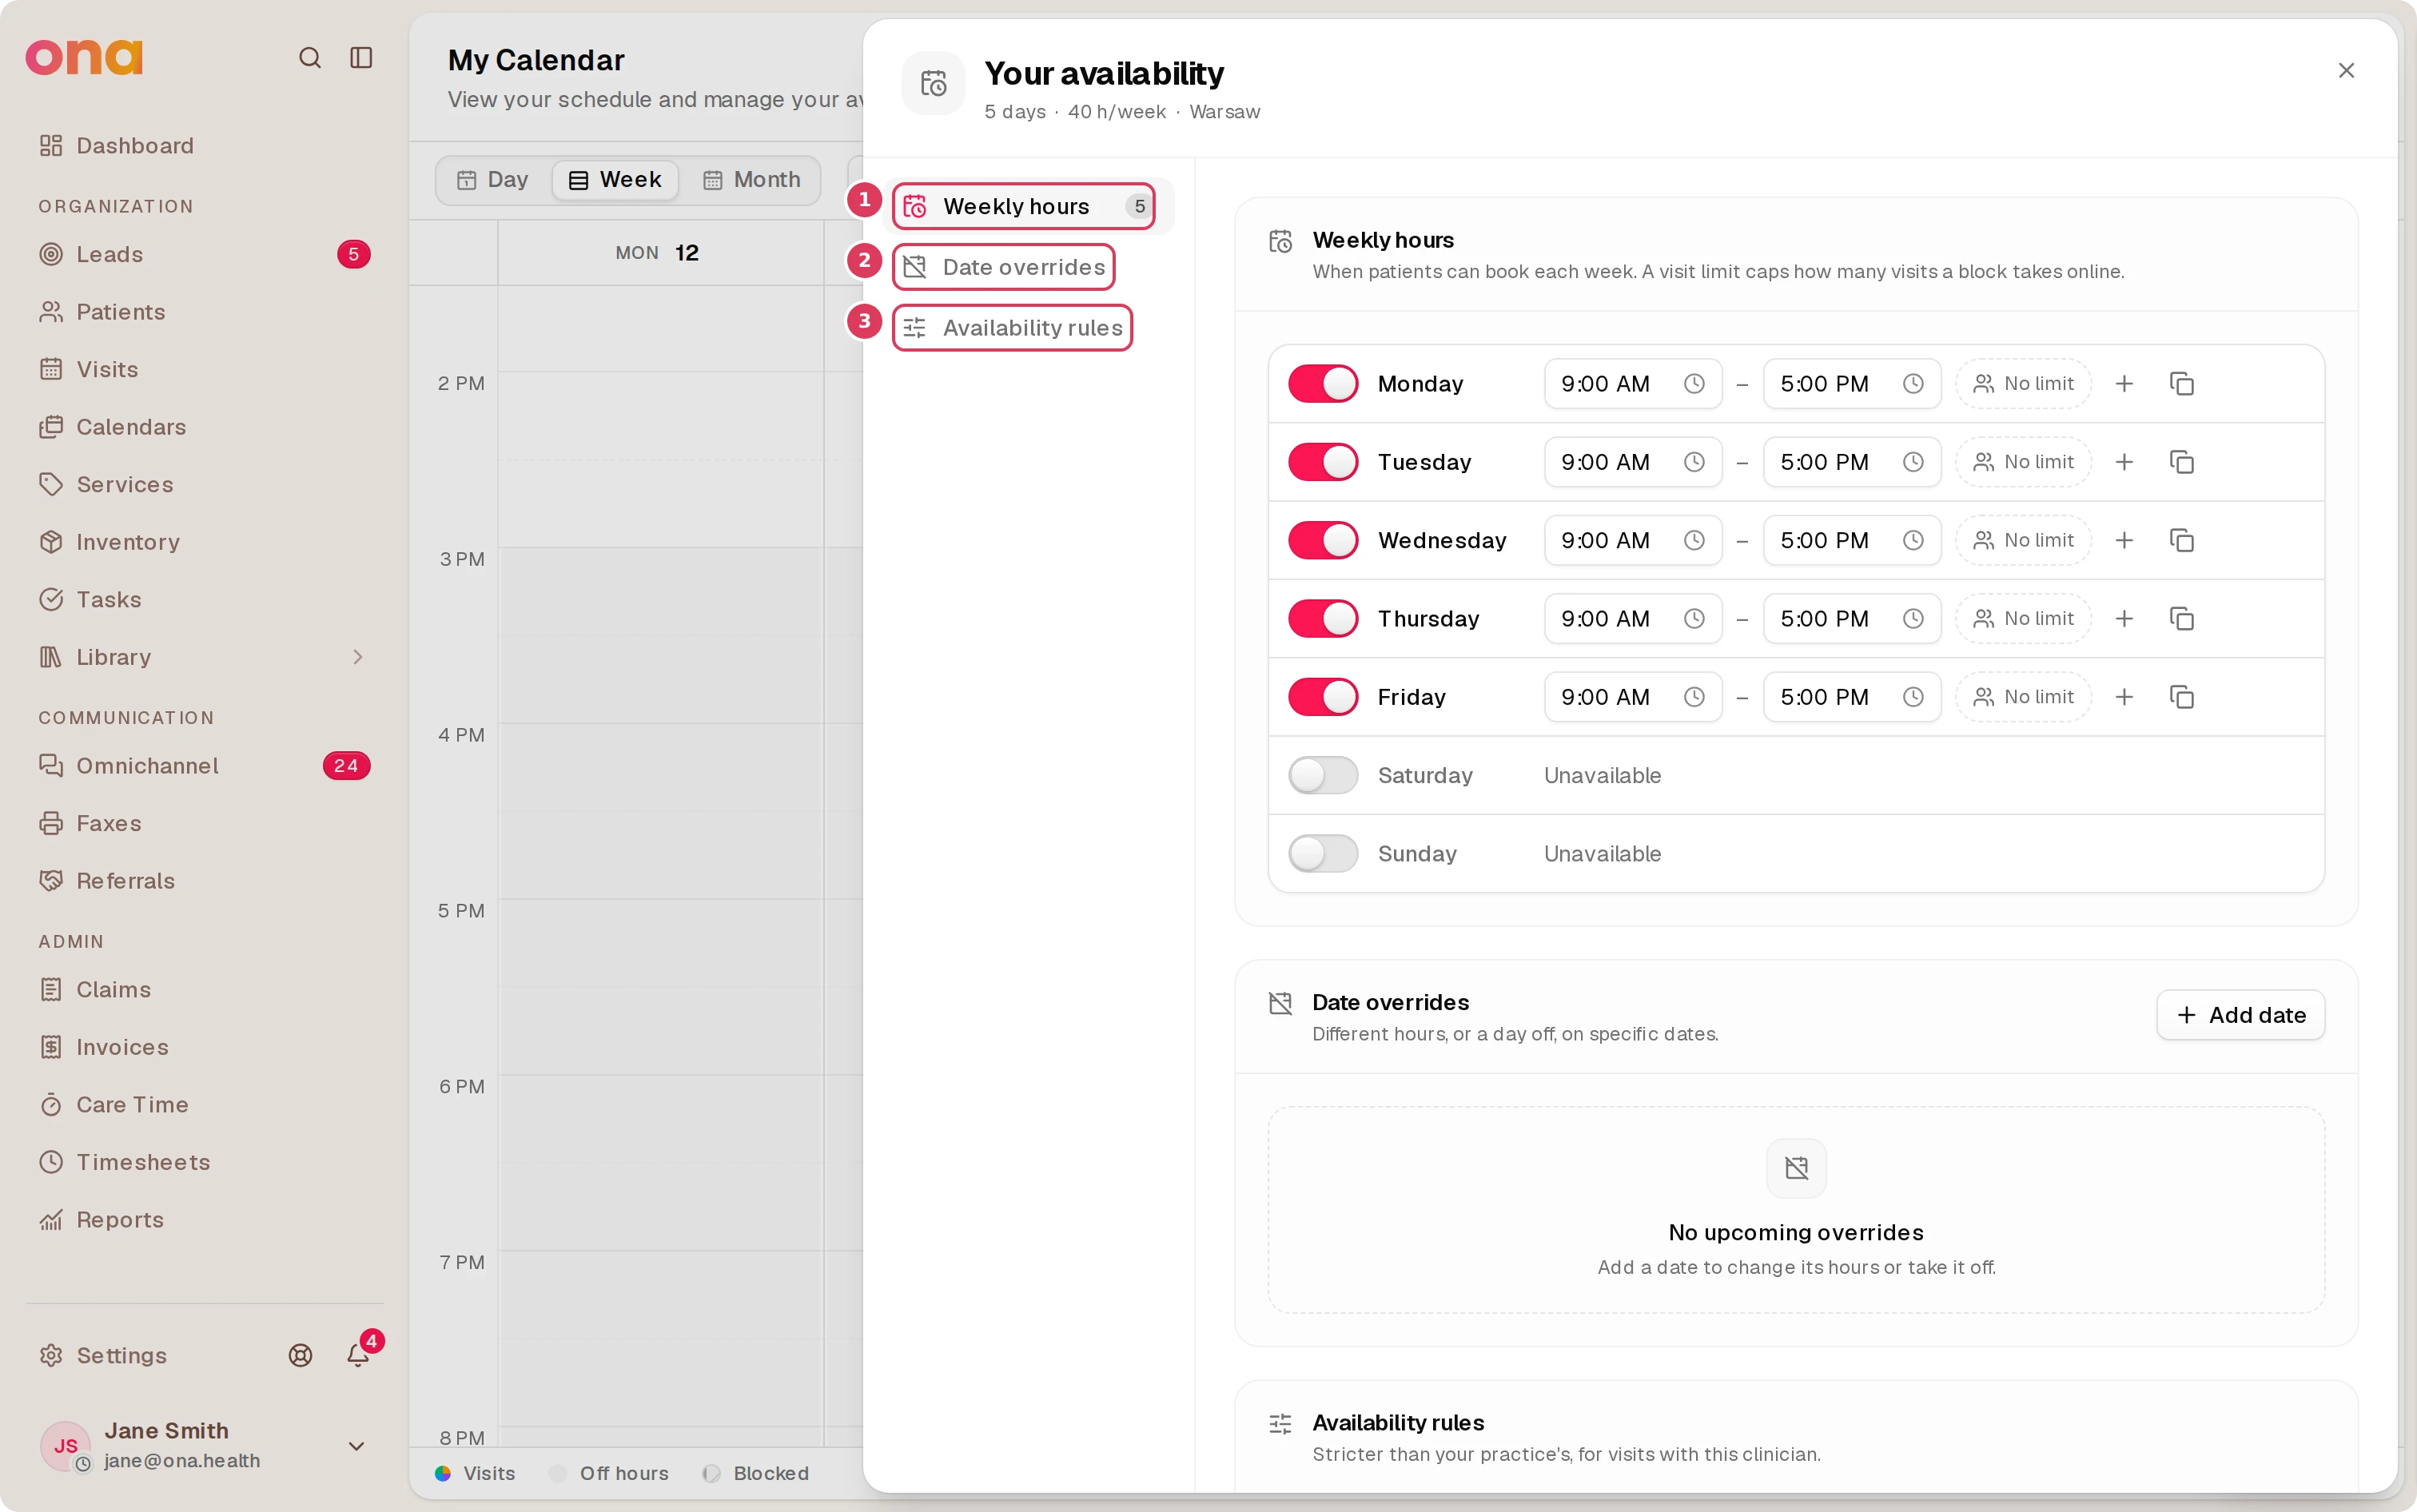Select Weekly hours section tab
This screenshot has height=1512, width=2417.
pyautogui.click(x=1024, y=206)
